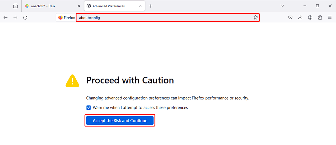Go back to previous page
The width and height of the screenshot is (336, 145).
pos(6,18)
